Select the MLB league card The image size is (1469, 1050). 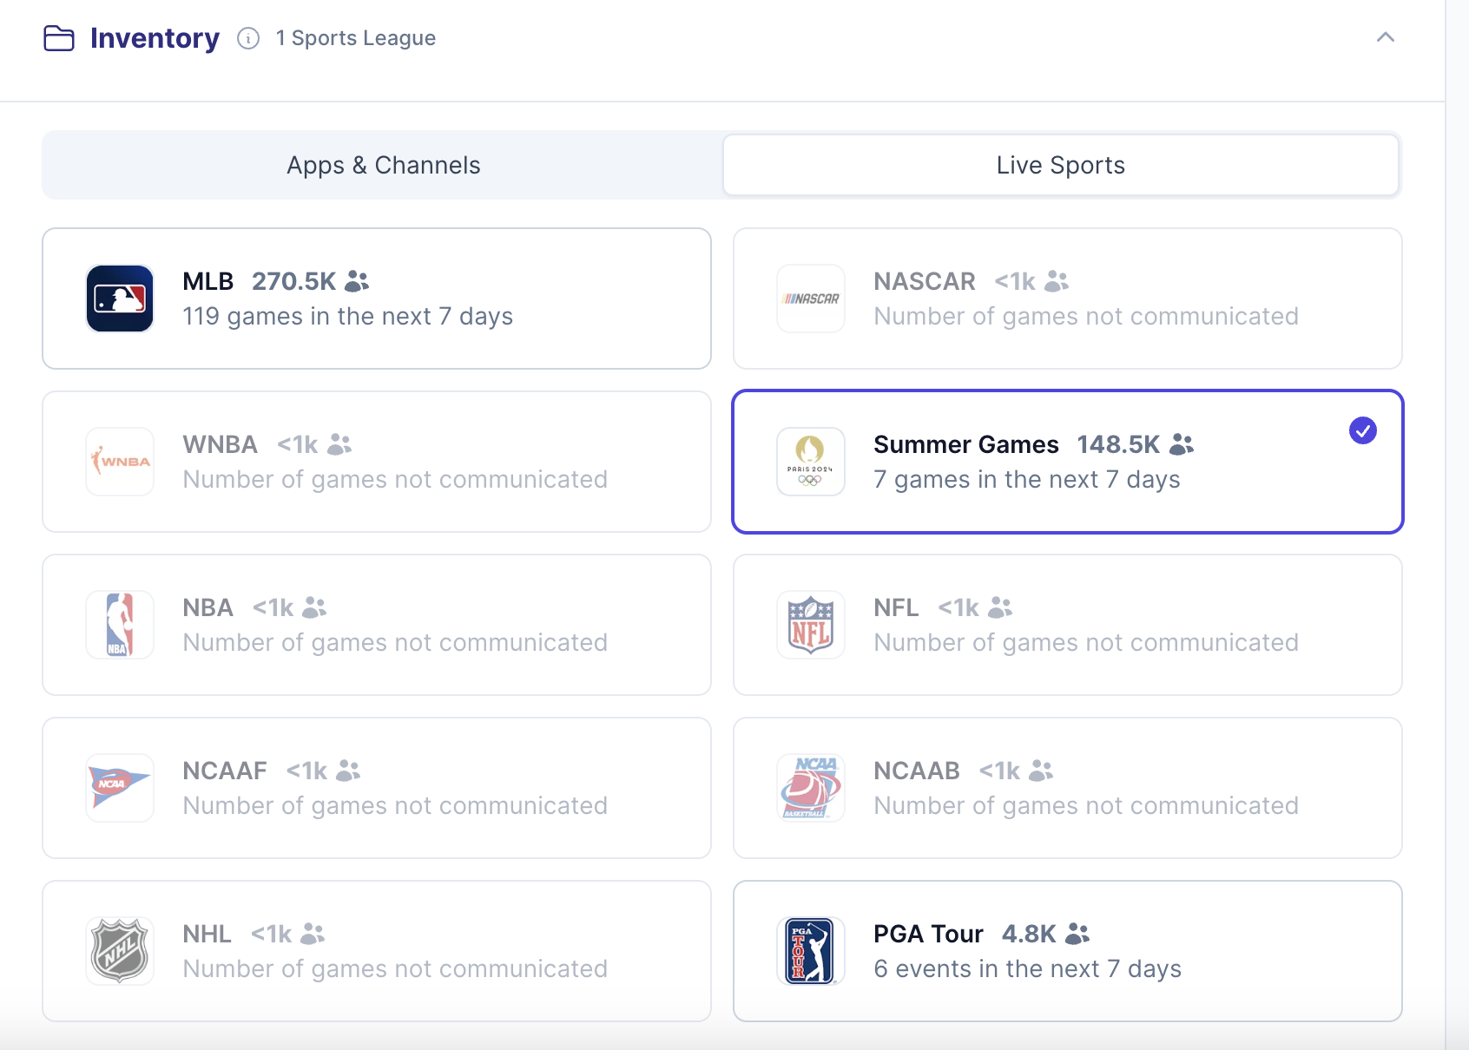[x=377, y=299]
